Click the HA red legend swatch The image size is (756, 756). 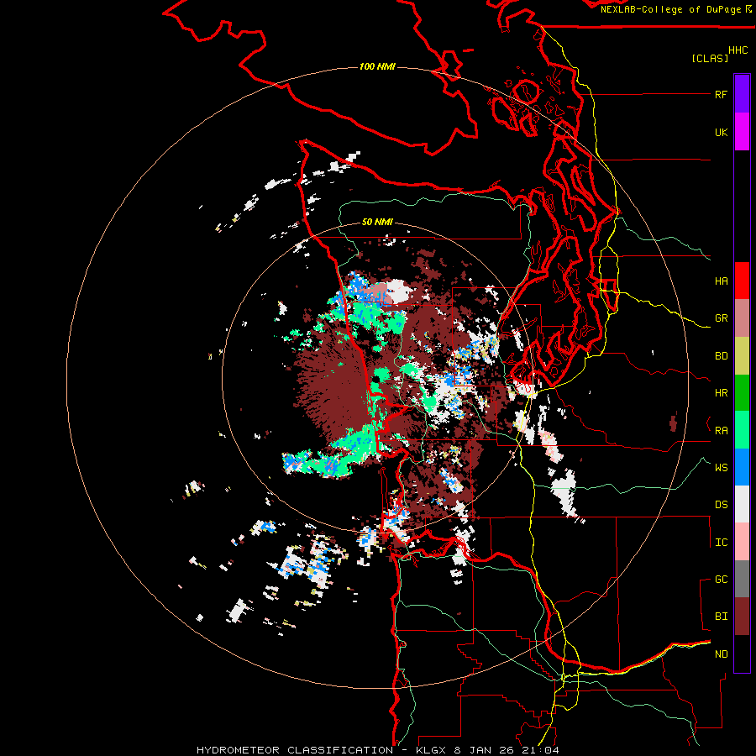pos(742,281)
